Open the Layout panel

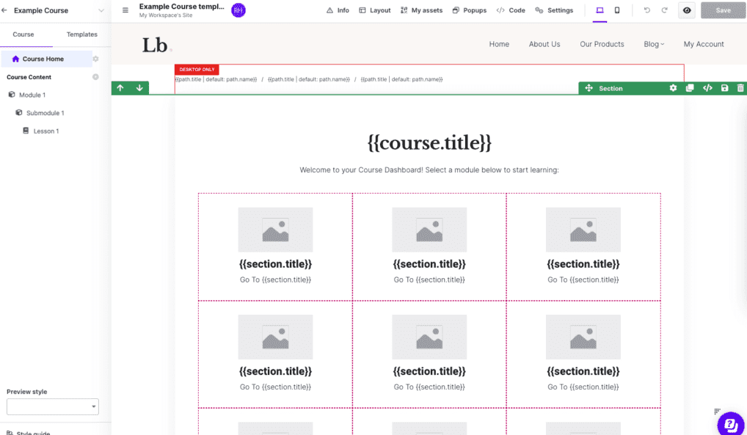click(374, 10)
